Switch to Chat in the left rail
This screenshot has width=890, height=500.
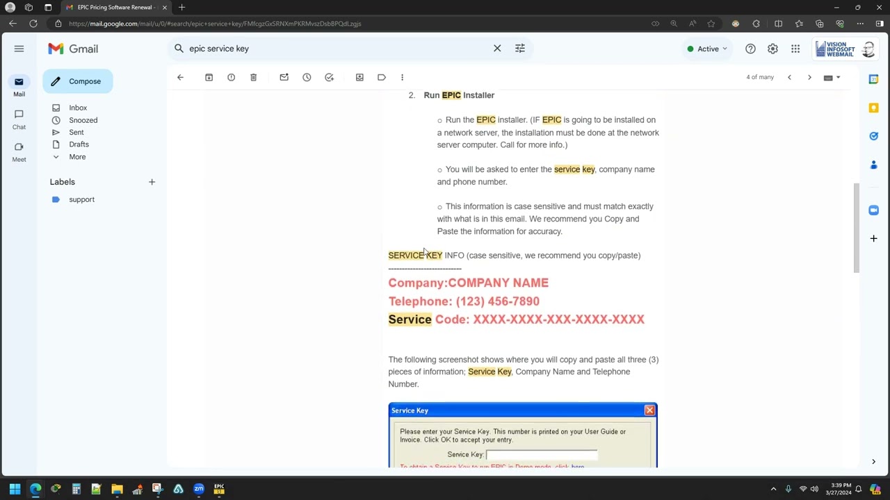click(x=19, y=119)
